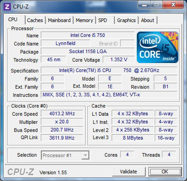Open the Mainboard tab
The height and width of the screenshot is (181, 187).
pyautogui.click(x=59, y=20)
